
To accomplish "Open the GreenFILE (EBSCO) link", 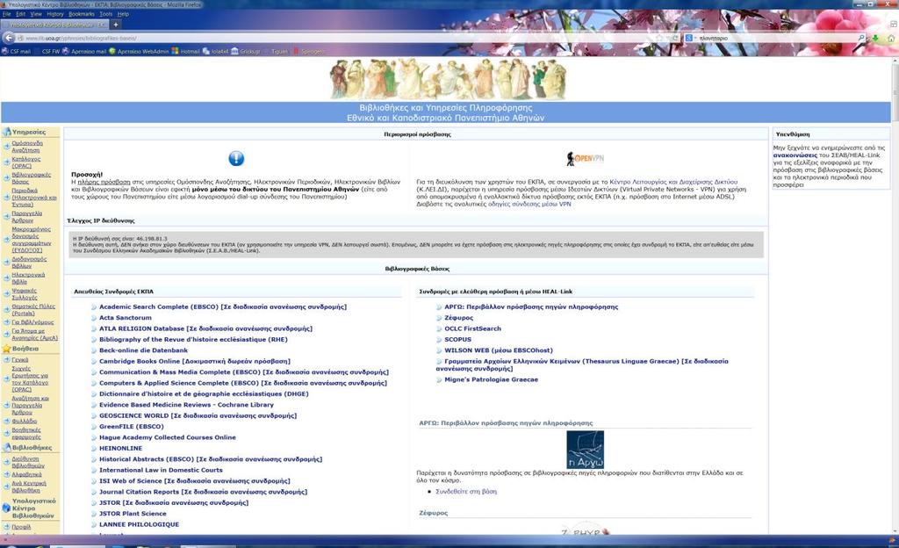I will 132,427.
